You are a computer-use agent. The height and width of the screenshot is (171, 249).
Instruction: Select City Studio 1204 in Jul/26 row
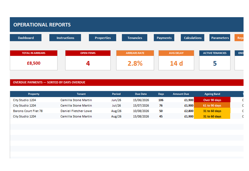[25, 106]
